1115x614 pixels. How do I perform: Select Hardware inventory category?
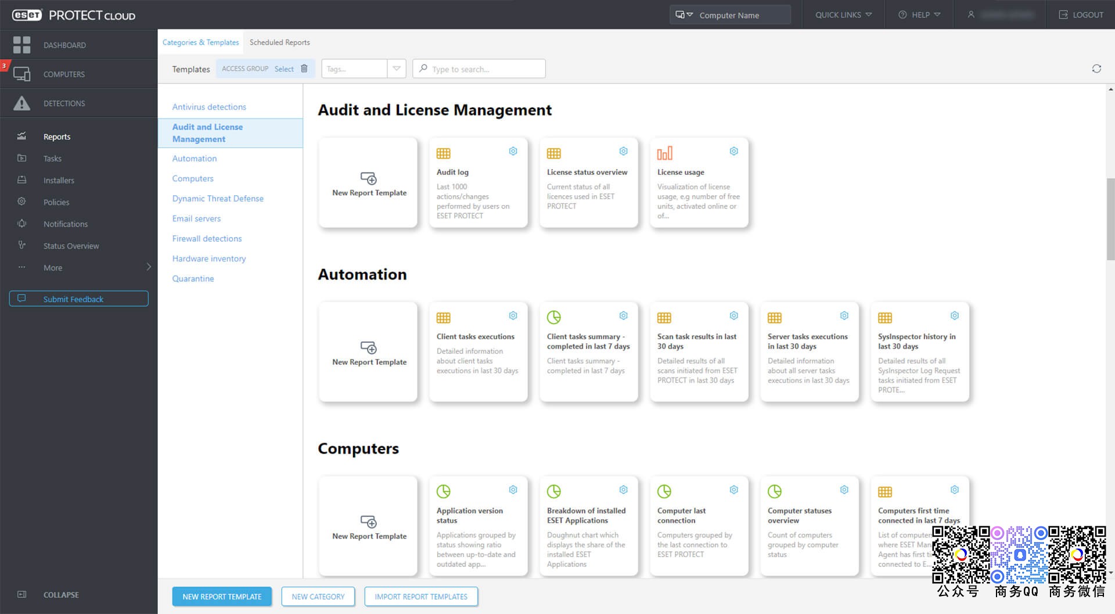pos(209,258)
